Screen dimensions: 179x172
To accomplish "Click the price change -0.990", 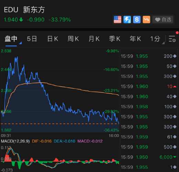I will click(x=36, y=20).
